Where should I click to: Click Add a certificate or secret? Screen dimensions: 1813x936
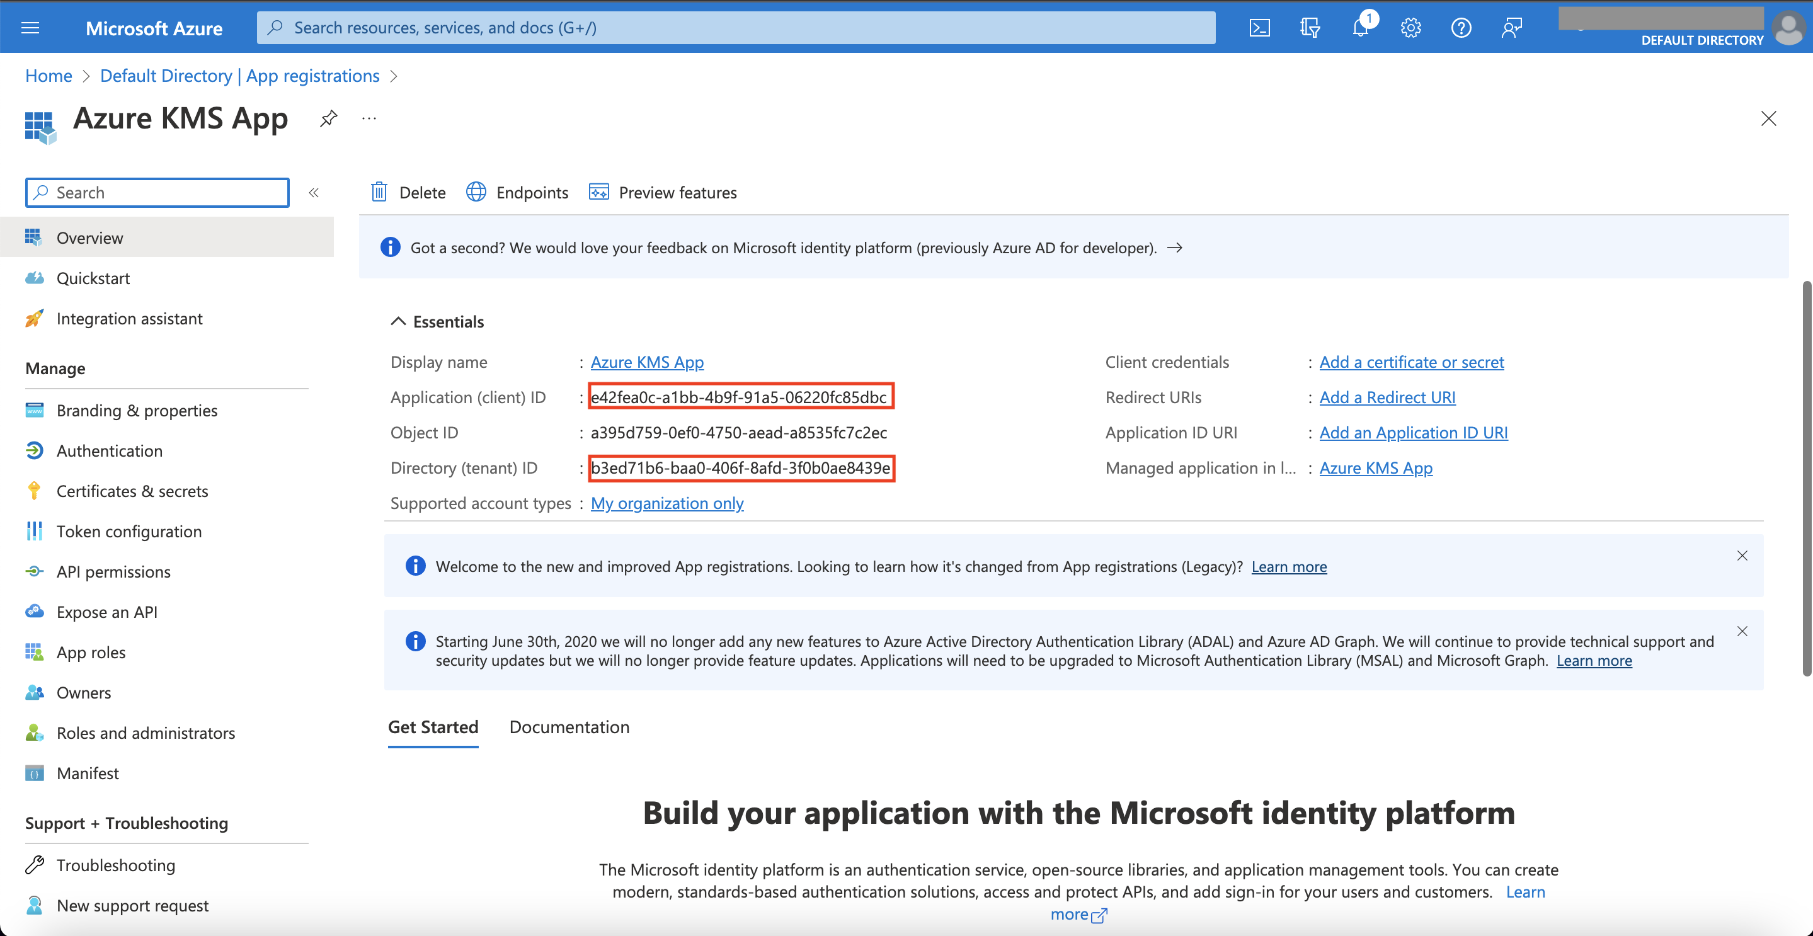[1411, 362]
